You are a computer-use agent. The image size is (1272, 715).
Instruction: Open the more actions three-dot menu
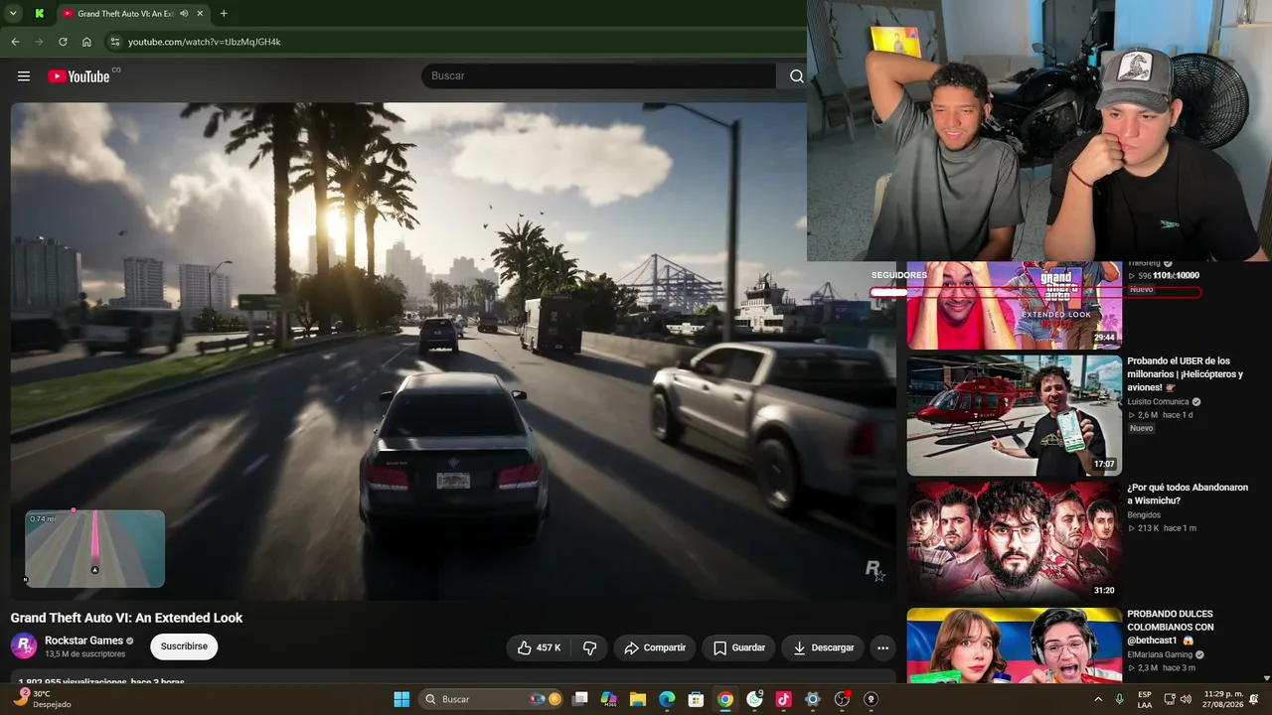[882, 647]
